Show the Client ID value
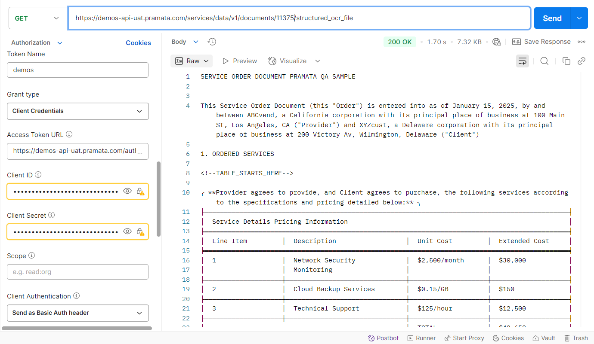 [x=127, y=192]
